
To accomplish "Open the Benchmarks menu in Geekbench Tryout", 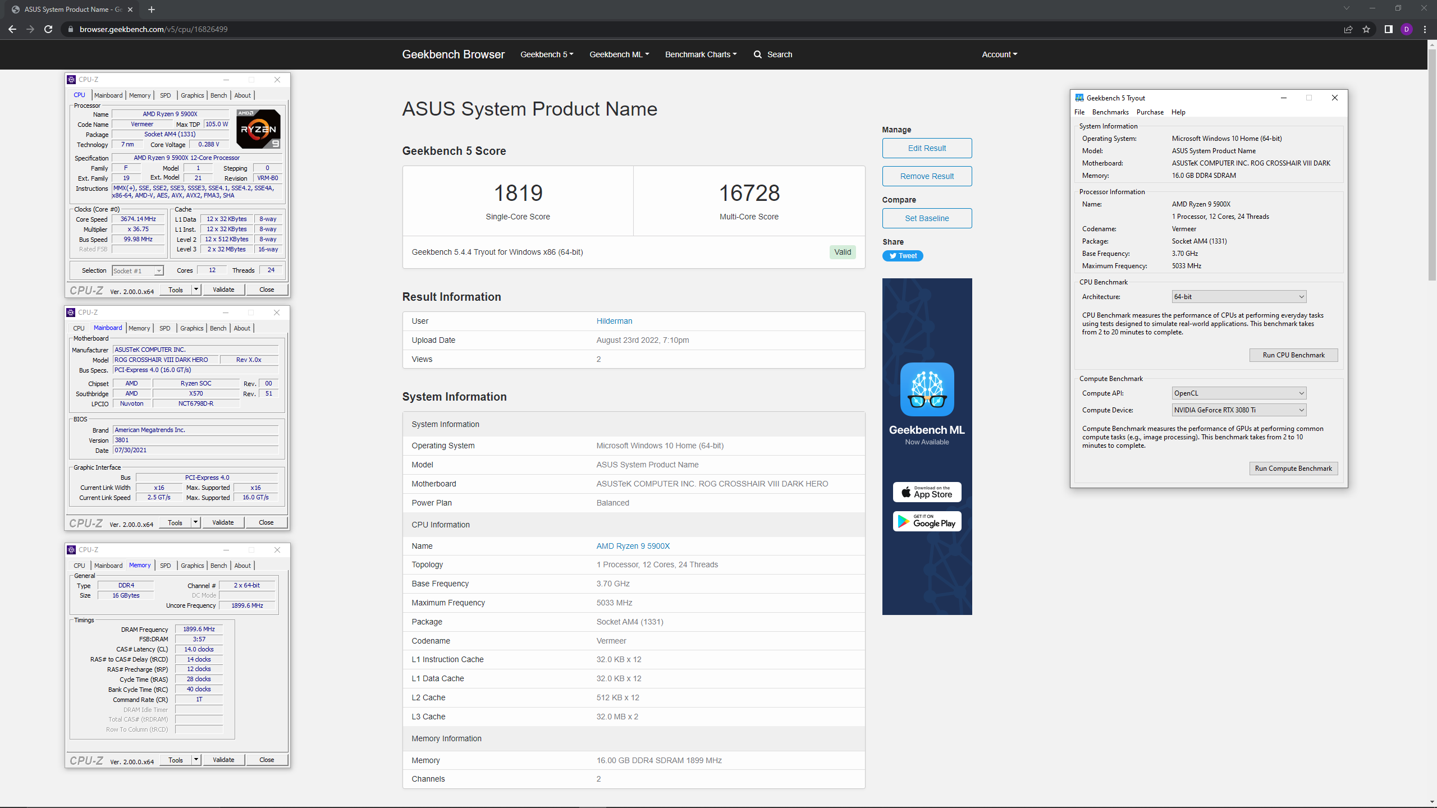I will click(x=1110, y=112).
